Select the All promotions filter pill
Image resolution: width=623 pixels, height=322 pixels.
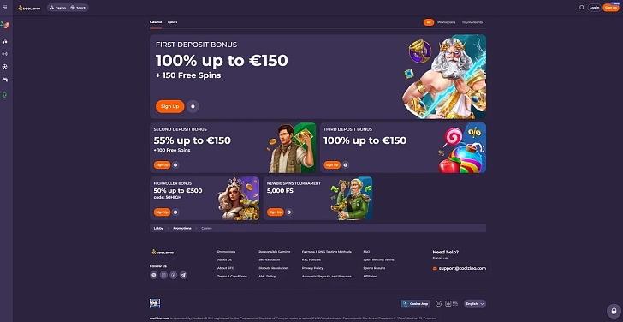[x=428, y=22]
